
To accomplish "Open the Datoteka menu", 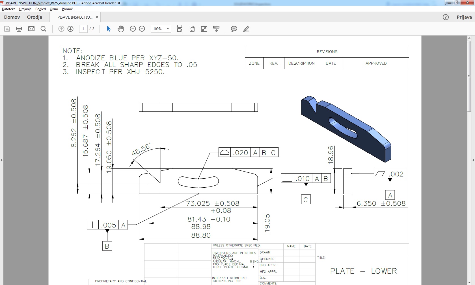I will click(x=8, y=9).
